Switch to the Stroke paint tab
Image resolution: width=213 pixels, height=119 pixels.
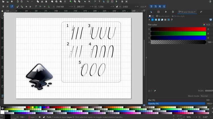163,16
